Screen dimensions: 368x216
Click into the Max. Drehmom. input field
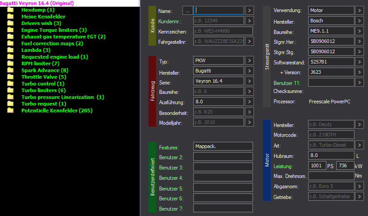331,176
